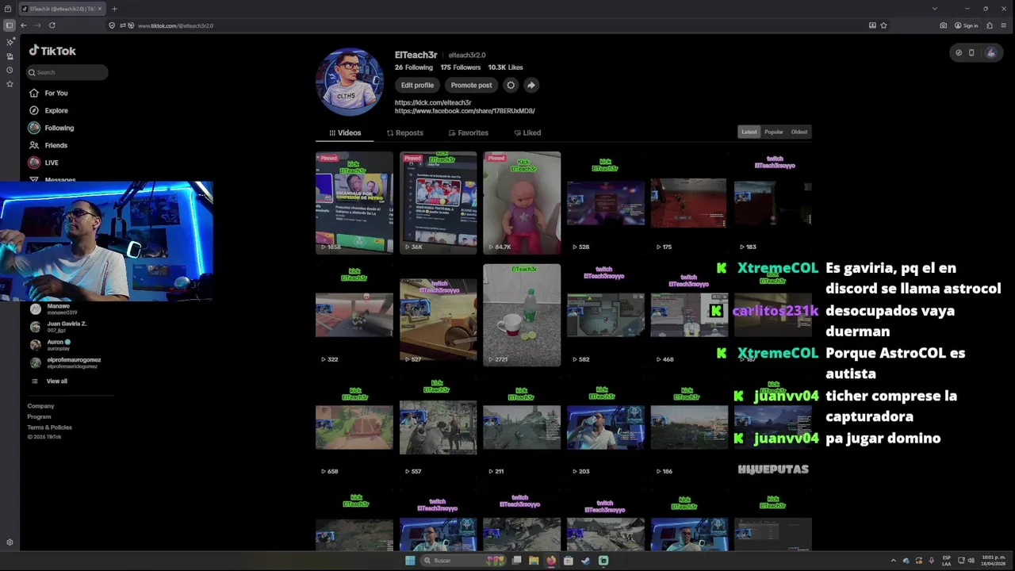Click the Windows Start button
The width and height of the screenshot is (1015, 571).
[410, 561]
